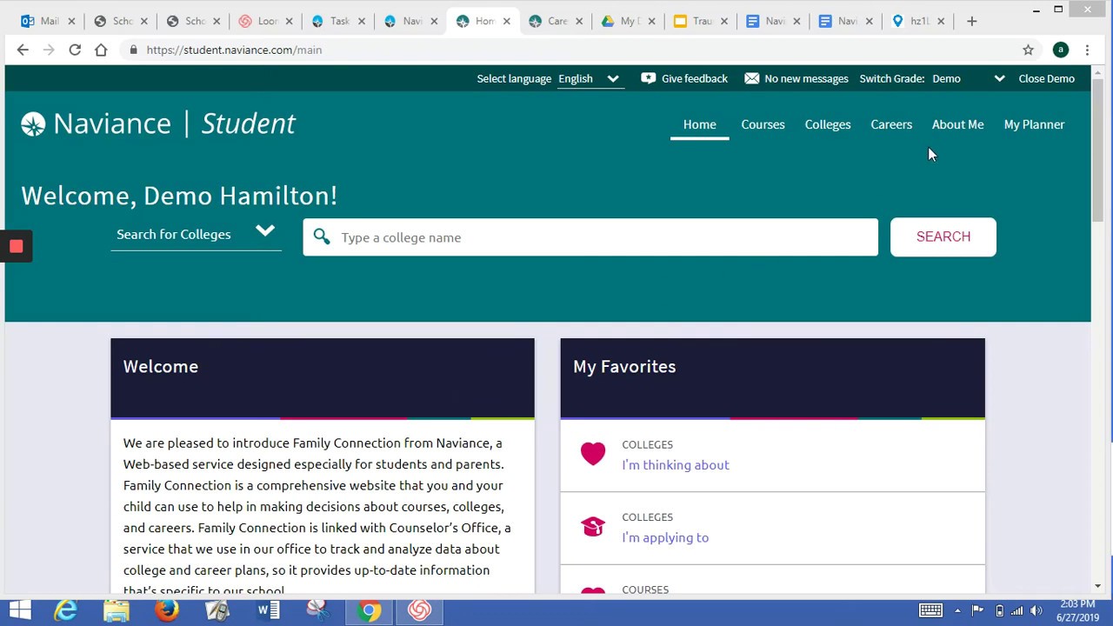The height and width of the screenshot is (626, 1113).
Task: Click the Close Demo link
Action: [1046, 78]
